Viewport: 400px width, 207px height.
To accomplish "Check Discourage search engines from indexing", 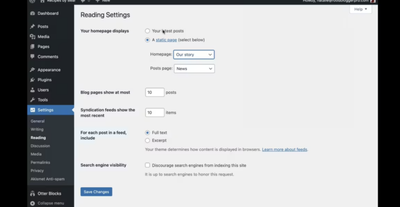I will (147, 165).
